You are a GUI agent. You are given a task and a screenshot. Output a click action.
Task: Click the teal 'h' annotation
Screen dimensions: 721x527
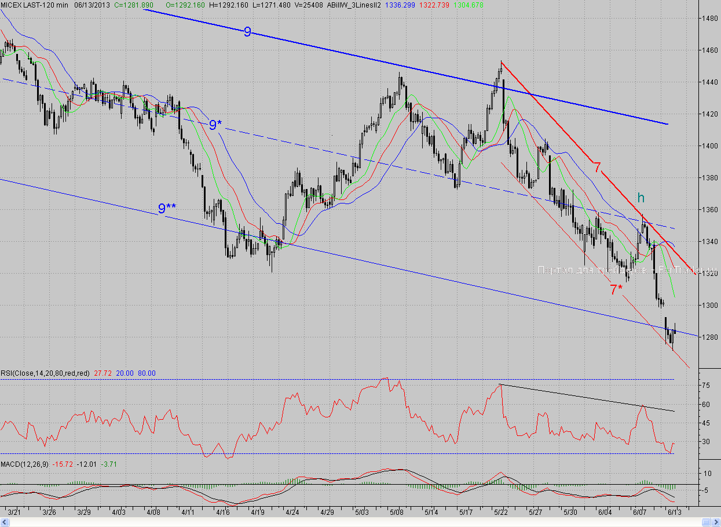click(x=641, y=198)
